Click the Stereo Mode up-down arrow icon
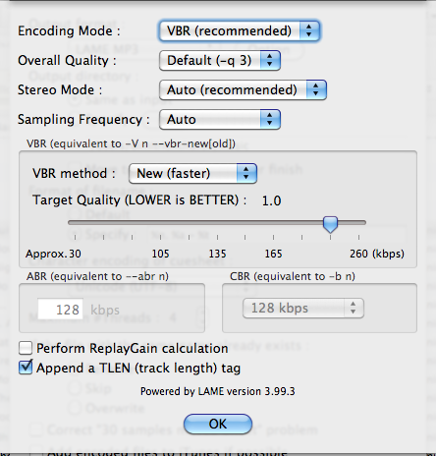 click(315, 90)
